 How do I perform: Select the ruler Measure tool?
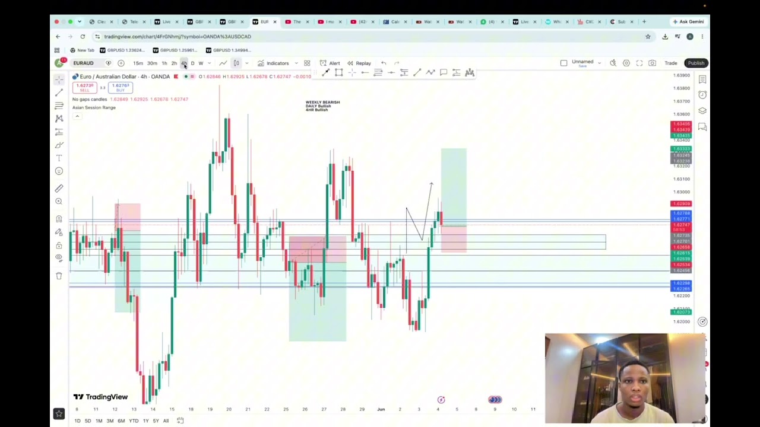59,189
